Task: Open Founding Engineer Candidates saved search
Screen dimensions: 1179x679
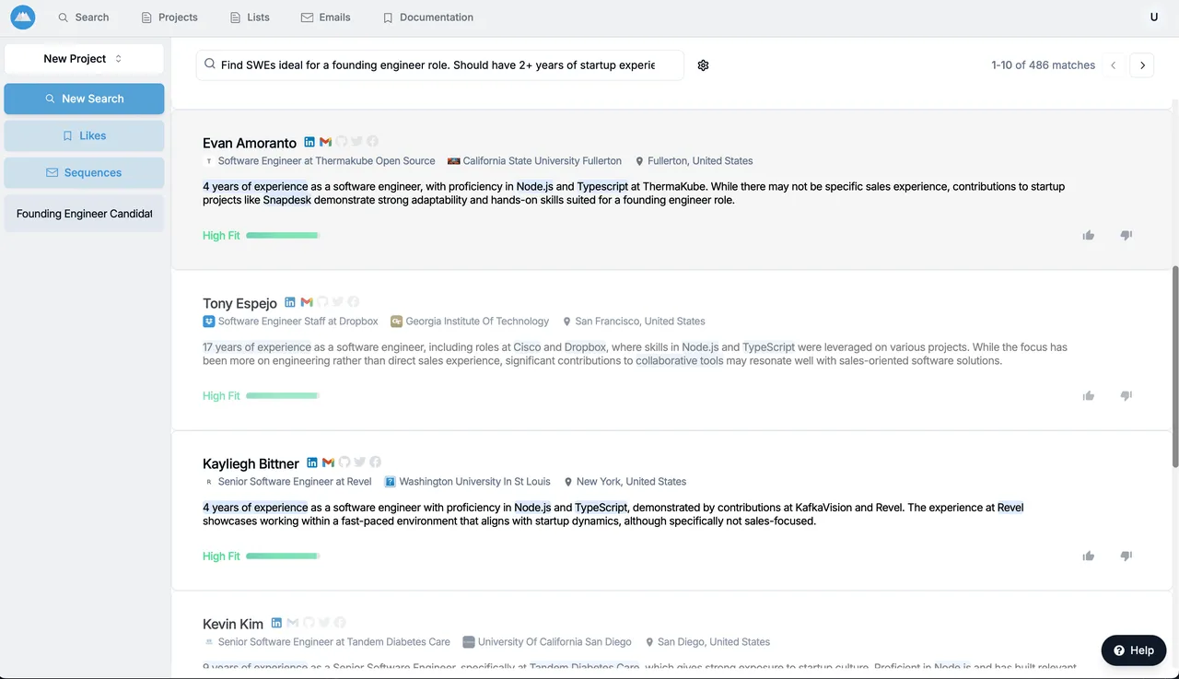Action: (x=84, y=214)
